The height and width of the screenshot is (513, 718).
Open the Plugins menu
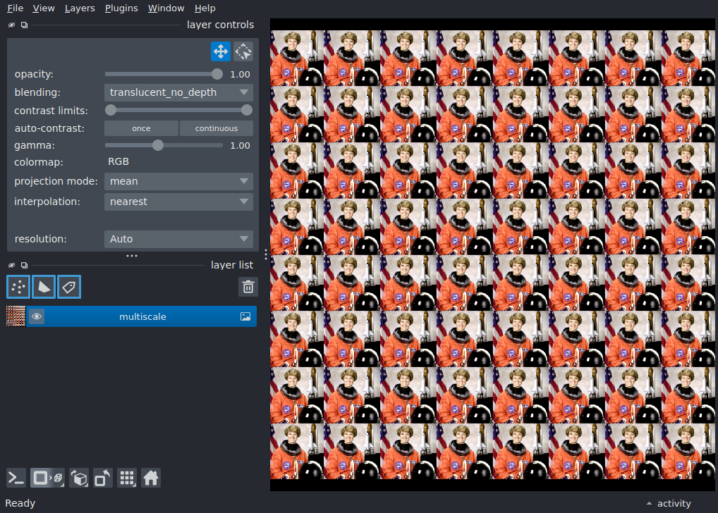tap(121, 8)
